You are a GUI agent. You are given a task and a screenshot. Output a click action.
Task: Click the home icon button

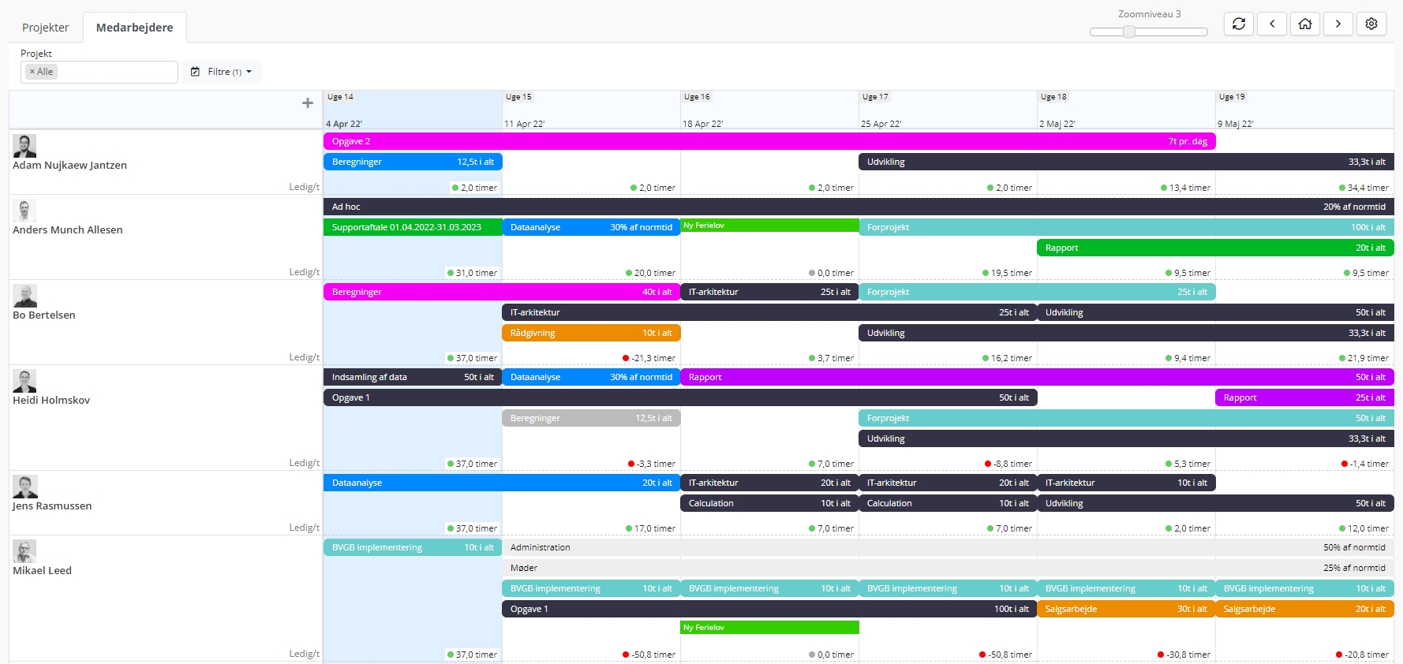[x=1305, y=24]
